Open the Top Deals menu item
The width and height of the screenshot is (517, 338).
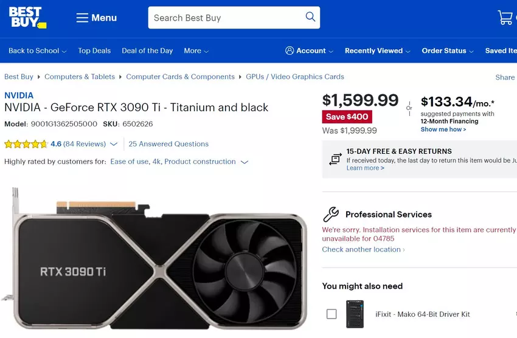click(x=94, y=50)
